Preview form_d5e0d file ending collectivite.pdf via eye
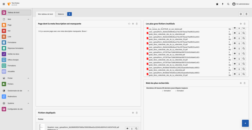The height and width of the screenshot is (130, 252). (235, 33)
